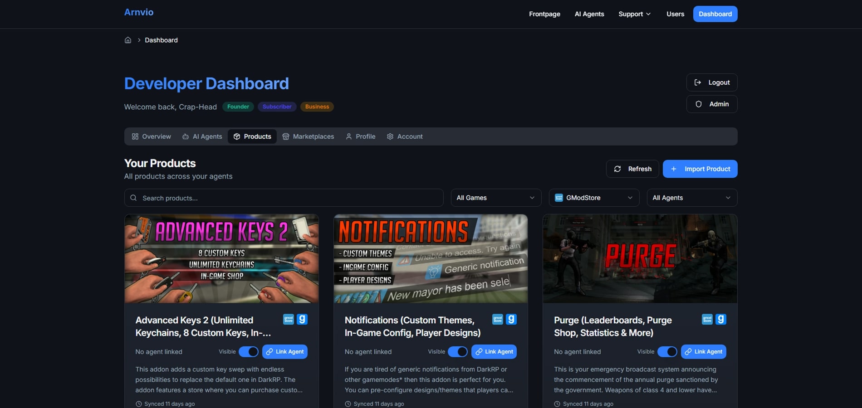The image size is (862, 408).
Task: Open Users in top navigation
Action: coord(675,14)
